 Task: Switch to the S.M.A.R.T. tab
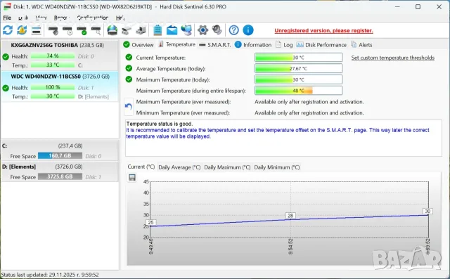click(x=215, y=45)
